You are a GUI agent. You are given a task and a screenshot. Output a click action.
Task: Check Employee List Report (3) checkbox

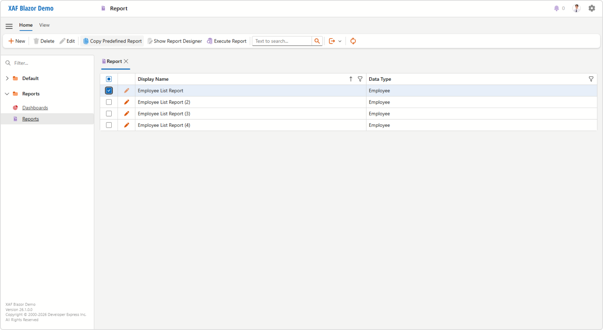109,114
